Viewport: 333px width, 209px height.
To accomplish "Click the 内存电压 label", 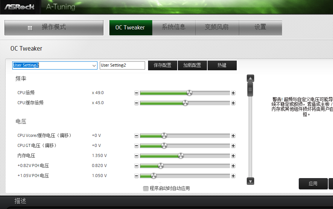I will point(26,156).
